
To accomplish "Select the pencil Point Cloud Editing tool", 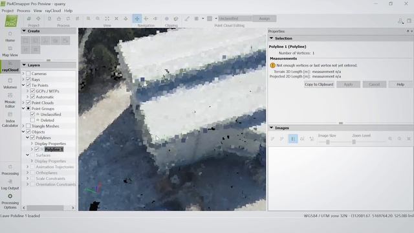I will pos(187,19).
